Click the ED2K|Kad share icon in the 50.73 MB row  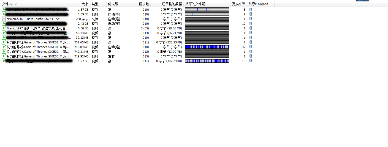click(251, 33)
